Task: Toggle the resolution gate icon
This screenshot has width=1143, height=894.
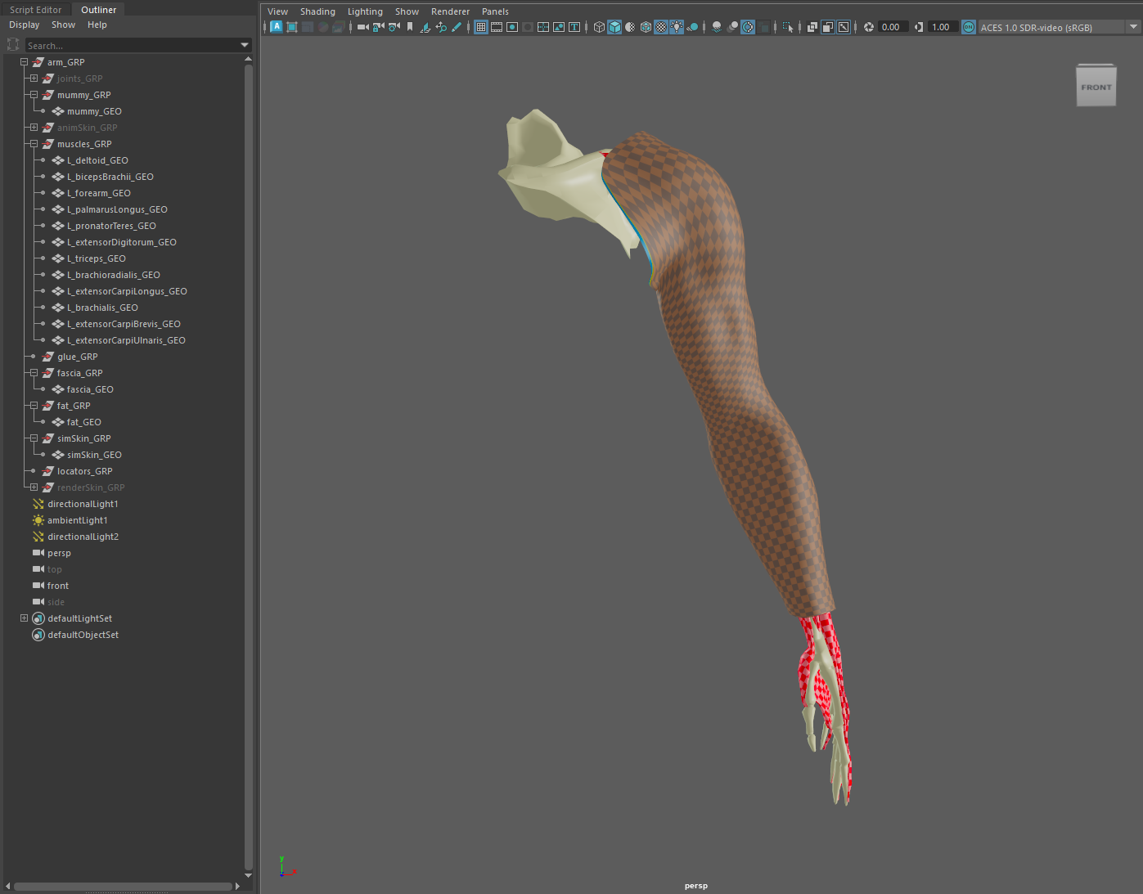Action: point(513,27)
